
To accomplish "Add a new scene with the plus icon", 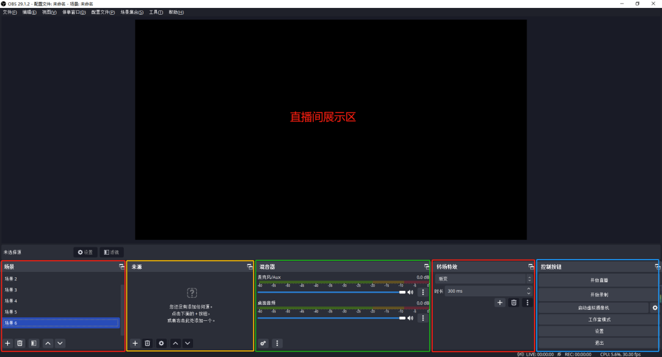I will pos(7,343).
